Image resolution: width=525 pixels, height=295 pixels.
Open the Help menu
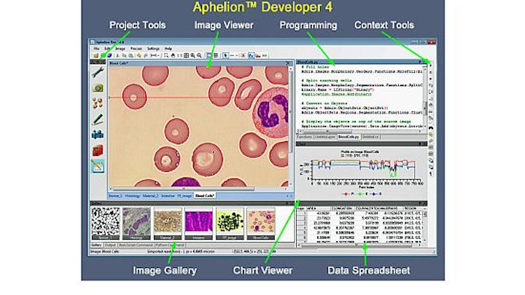168,49
